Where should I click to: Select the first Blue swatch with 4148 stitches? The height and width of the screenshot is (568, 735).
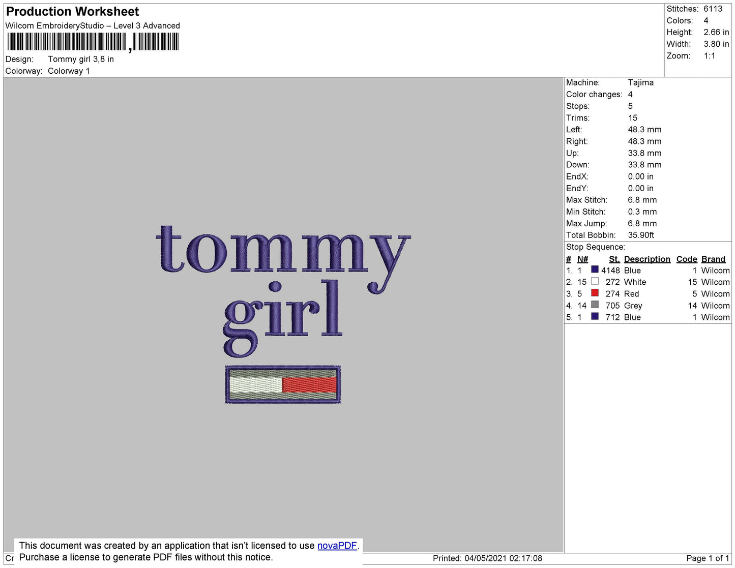[x=595, y=270]
